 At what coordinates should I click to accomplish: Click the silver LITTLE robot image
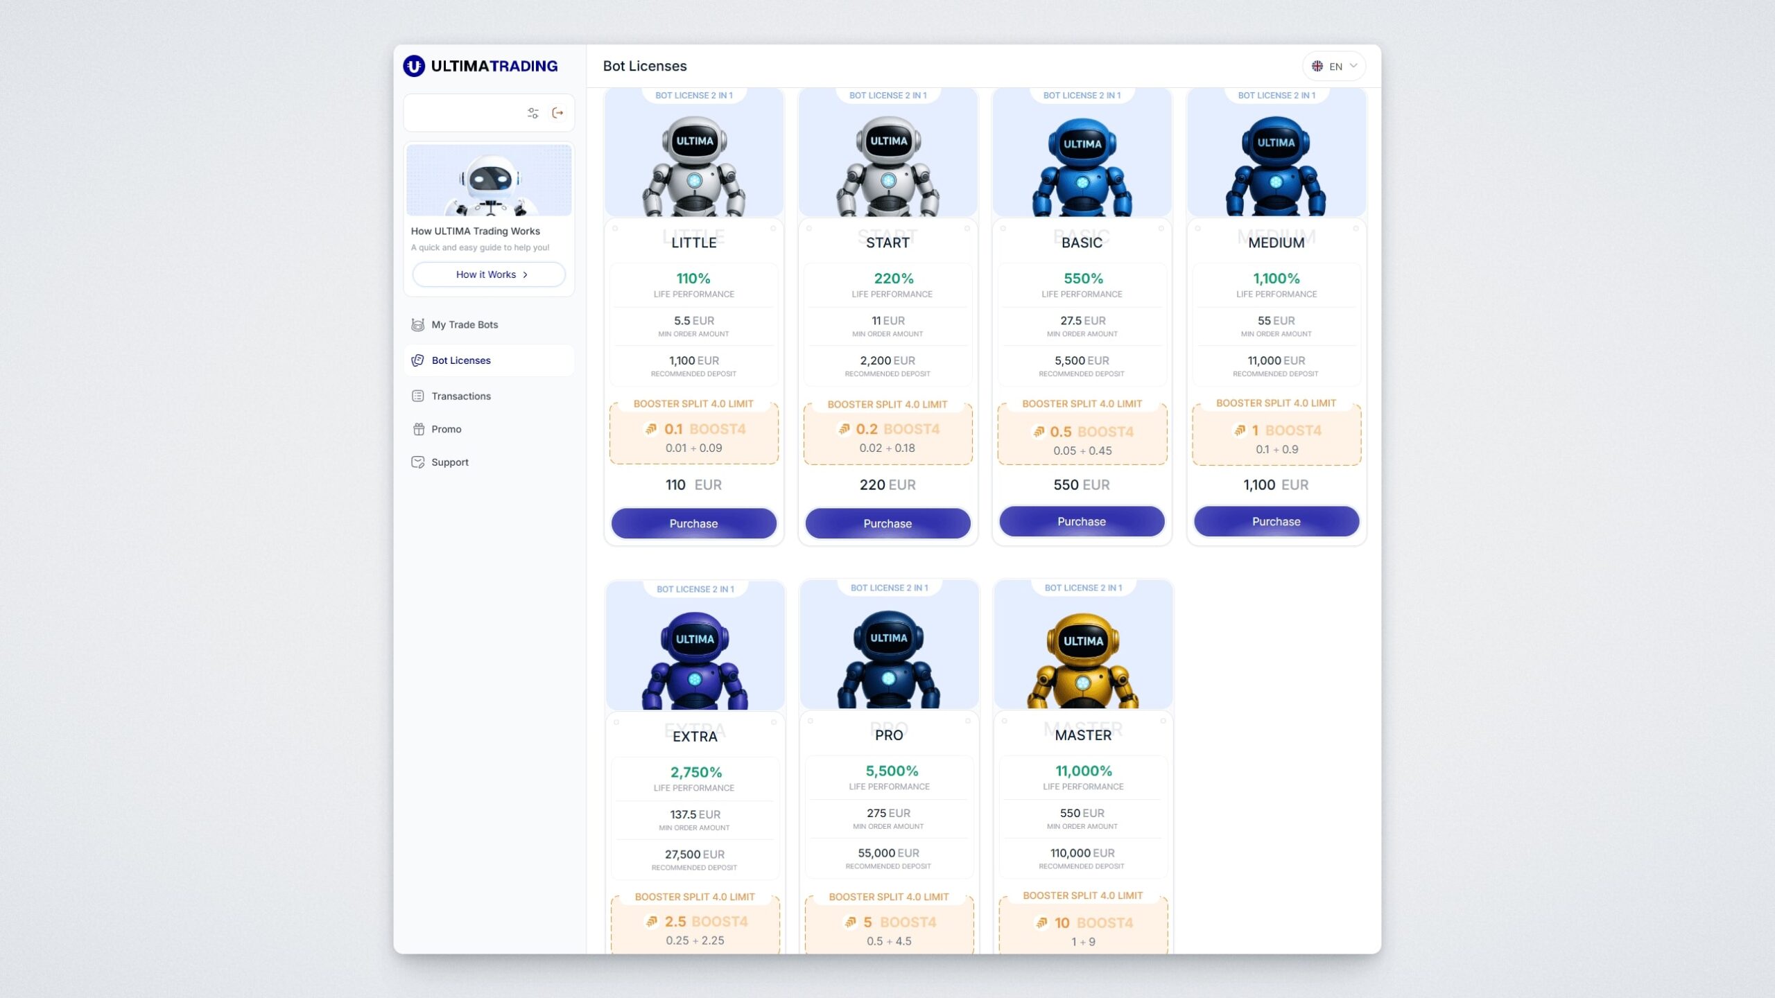(694, 166)
